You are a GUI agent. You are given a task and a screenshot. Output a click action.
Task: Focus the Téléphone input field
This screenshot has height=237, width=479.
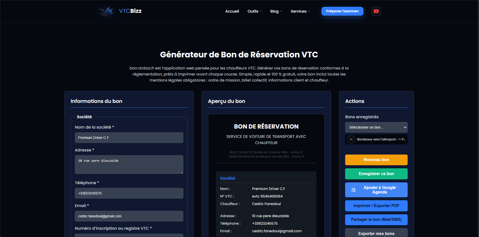tap(129, 193)
